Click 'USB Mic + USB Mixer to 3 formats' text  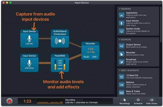coord(81,103)
